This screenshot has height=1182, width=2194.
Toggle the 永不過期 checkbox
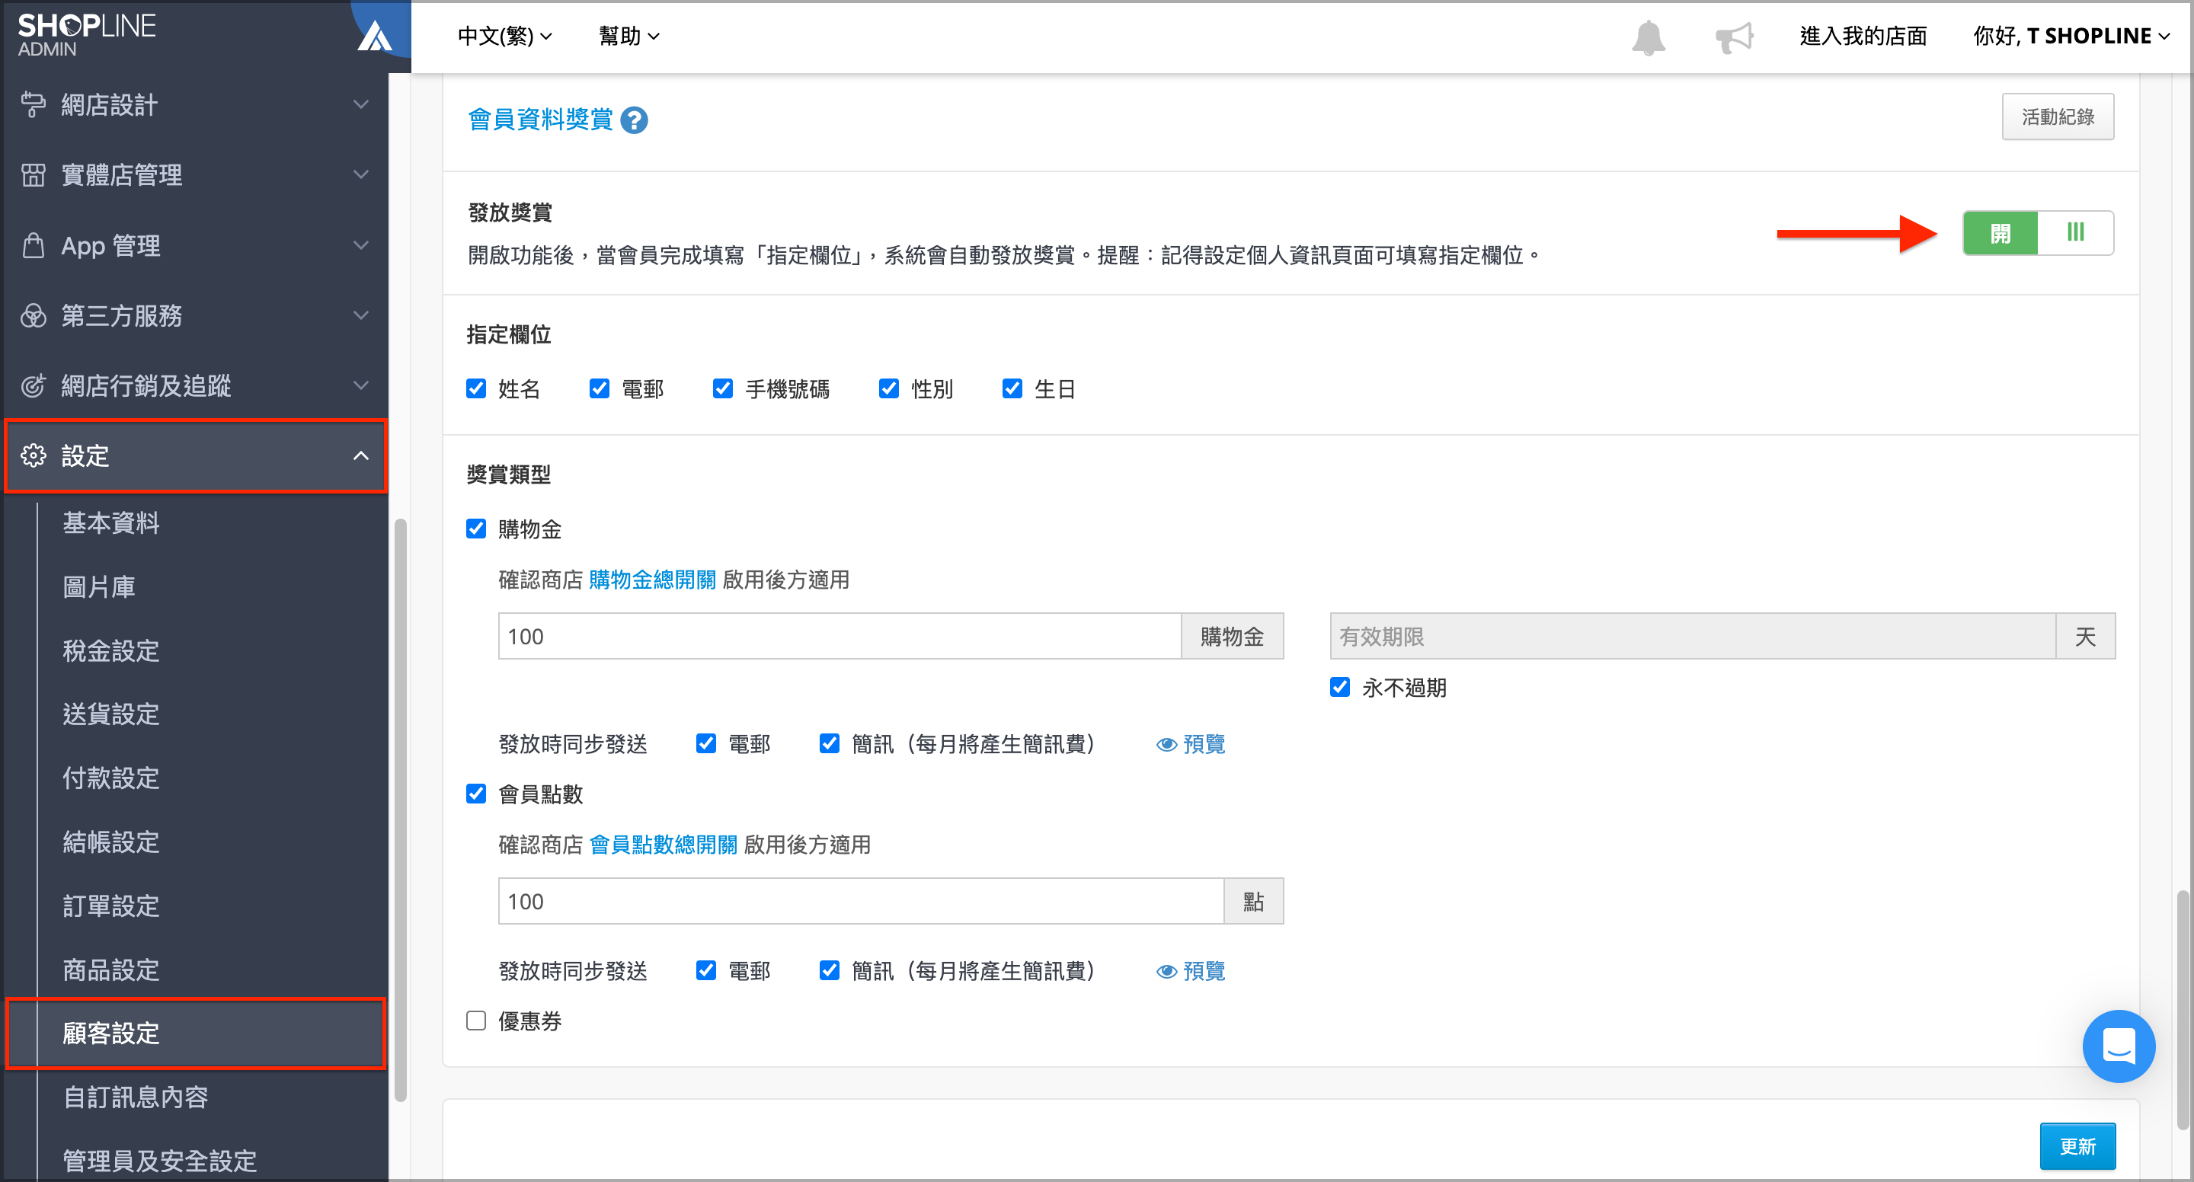pos(1340,687)
